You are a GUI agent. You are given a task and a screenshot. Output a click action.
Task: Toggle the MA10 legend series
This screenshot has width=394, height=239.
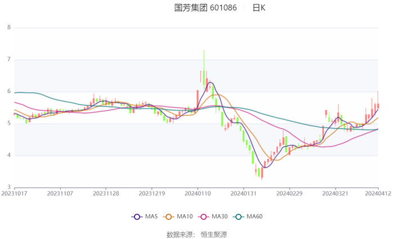[178, 217]
